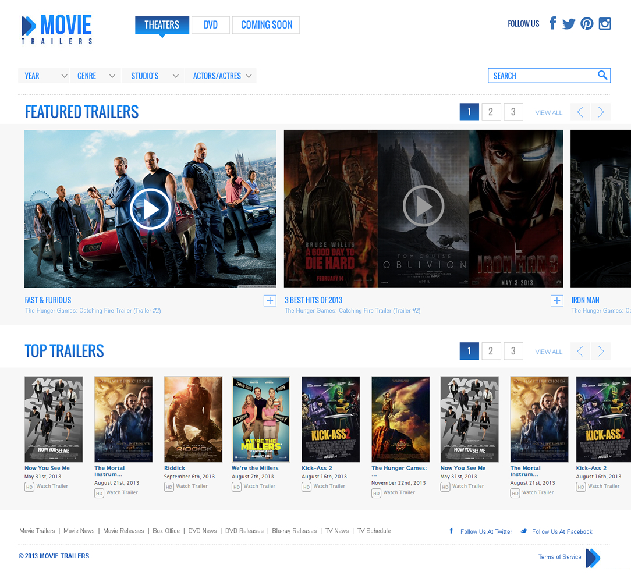Click the plus icon next to Fast & Furious
Screen dimensions: 631x582
(270, 301)
